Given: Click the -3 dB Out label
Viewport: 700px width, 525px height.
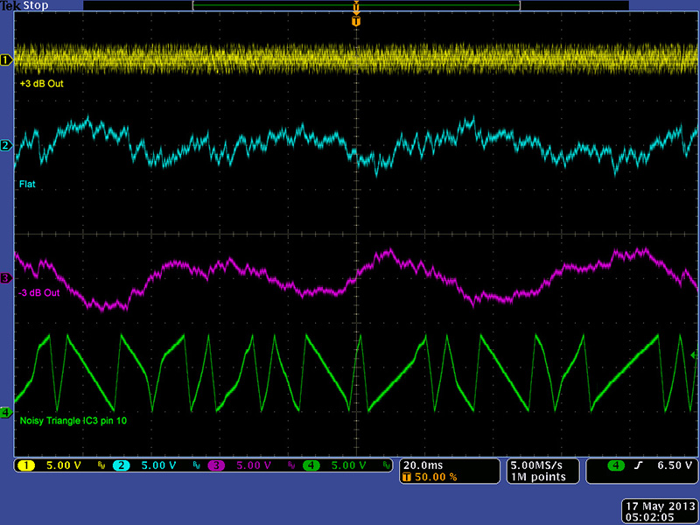Looking at the screenshot, I should [x=39, y=292].
